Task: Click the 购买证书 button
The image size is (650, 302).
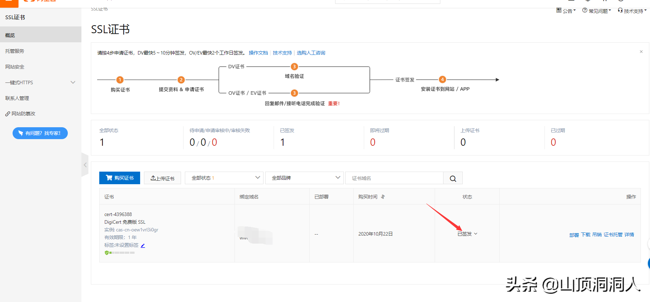Action: point(120,178)
